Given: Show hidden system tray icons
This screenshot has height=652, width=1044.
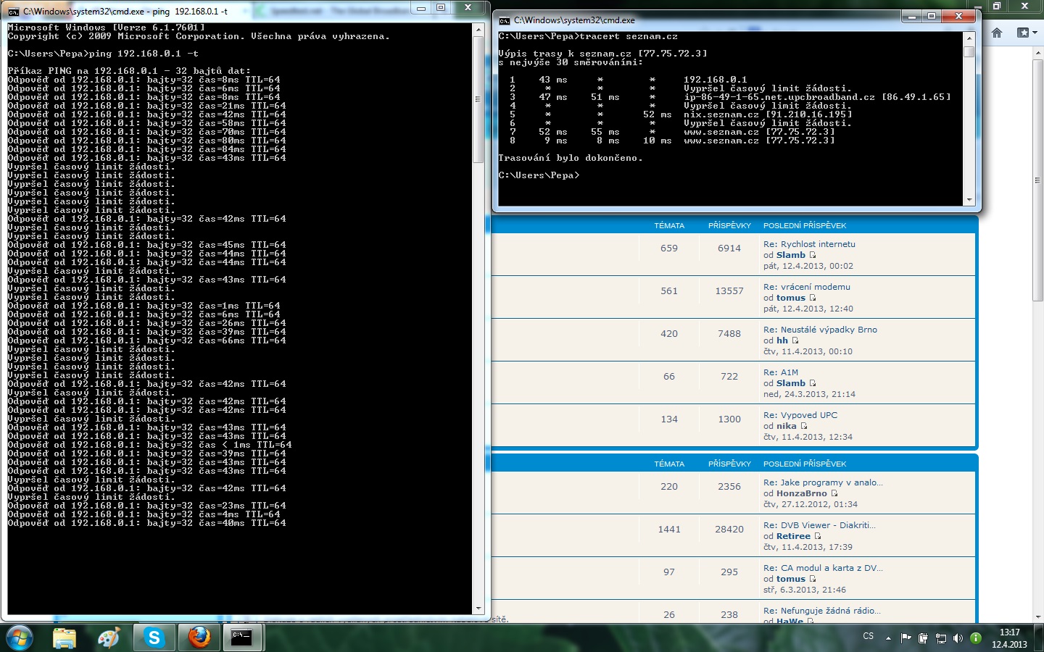Looking at the screenshot, I should 888,638.
